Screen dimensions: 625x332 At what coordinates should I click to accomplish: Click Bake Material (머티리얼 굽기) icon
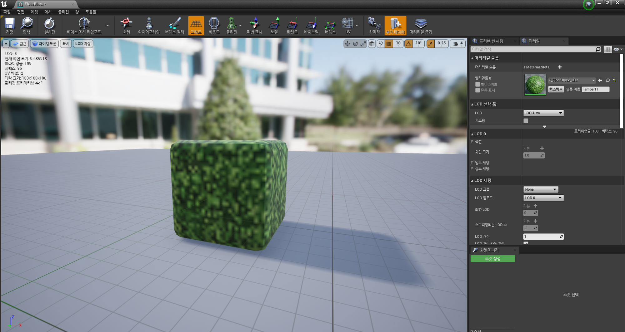click(x=421, y=26)
